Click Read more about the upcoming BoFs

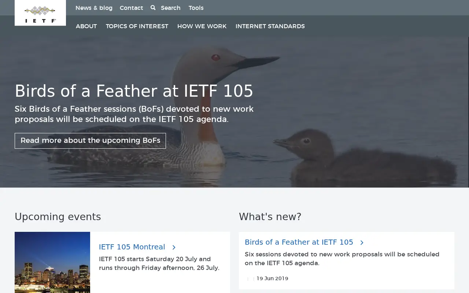point(90,141)
